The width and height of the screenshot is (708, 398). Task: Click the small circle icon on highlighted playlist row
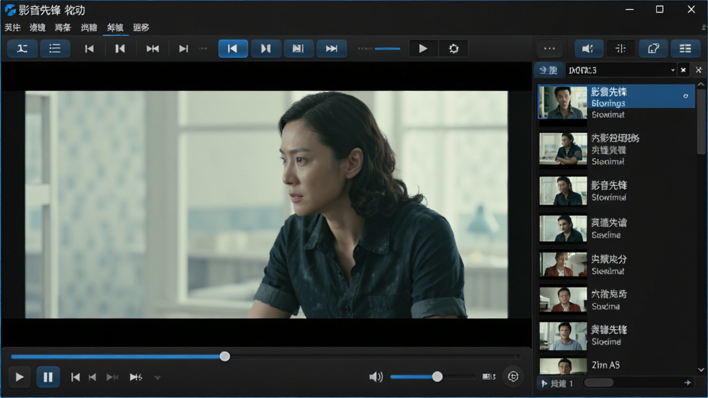tap(685, 96)
